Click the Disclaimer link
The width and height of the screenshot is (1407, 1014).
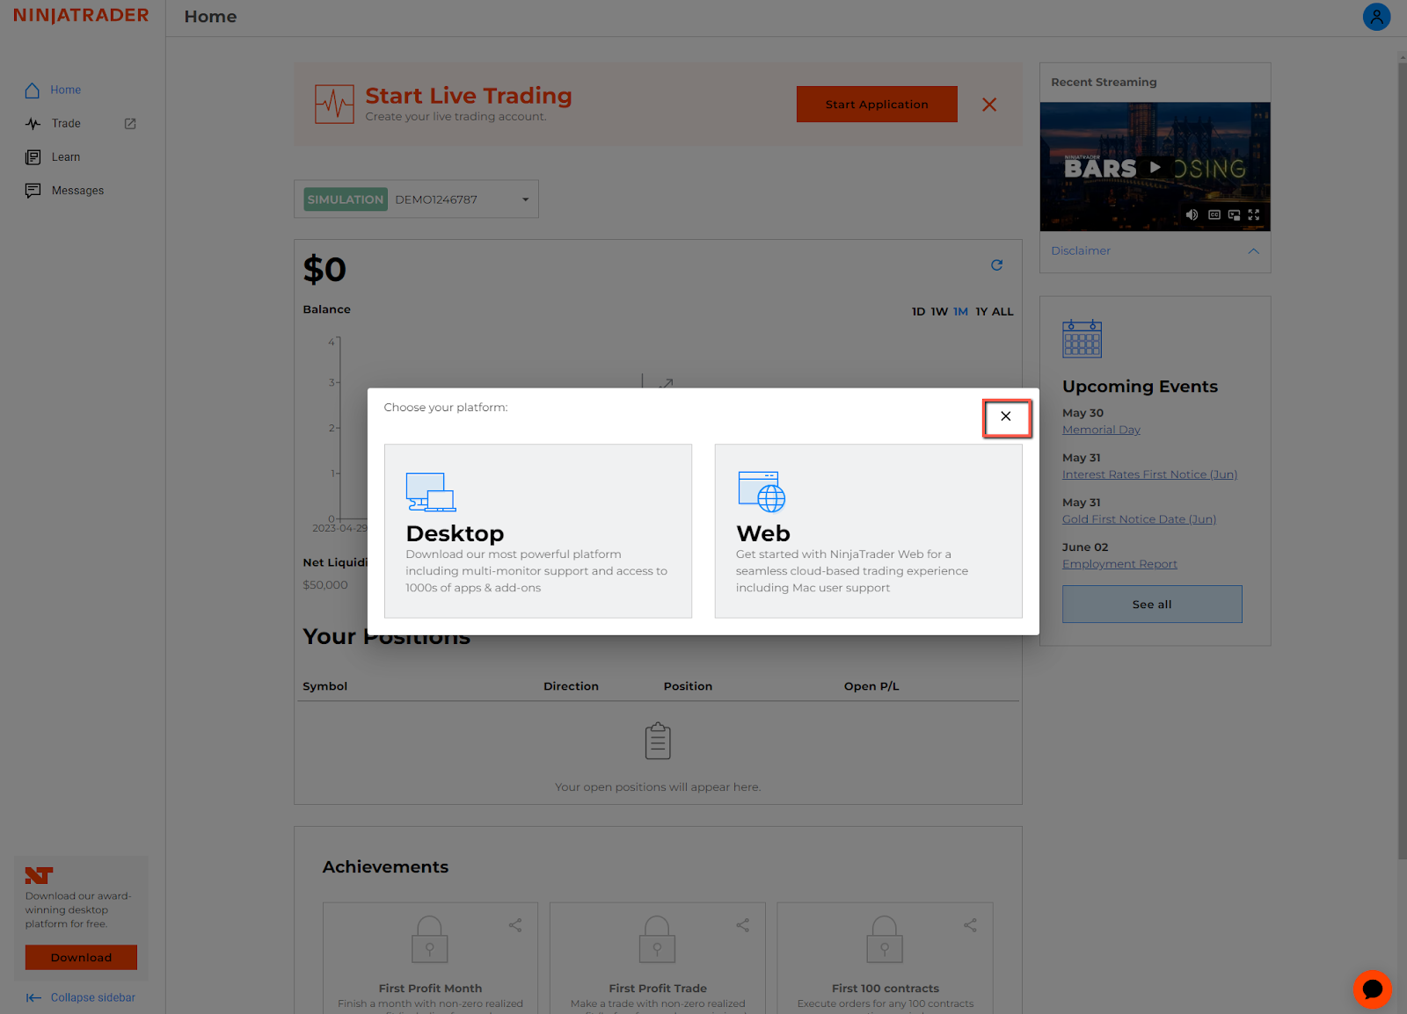(1081, 251)
